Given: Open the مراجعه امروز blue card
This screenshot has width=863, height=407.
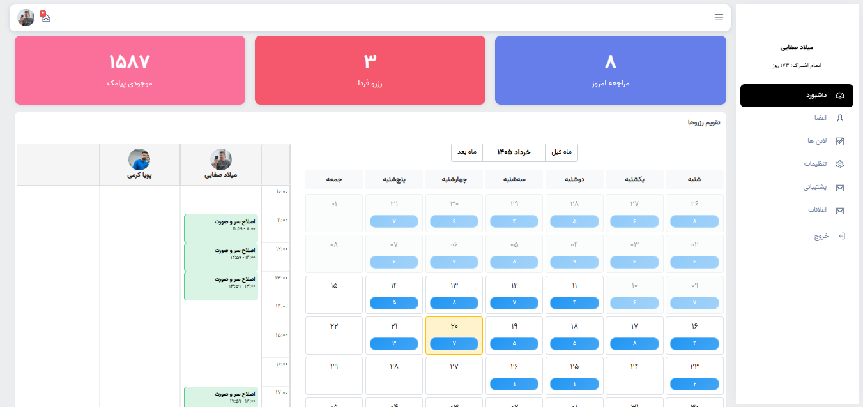Looking at the screenshot, I should coord(610,70).
